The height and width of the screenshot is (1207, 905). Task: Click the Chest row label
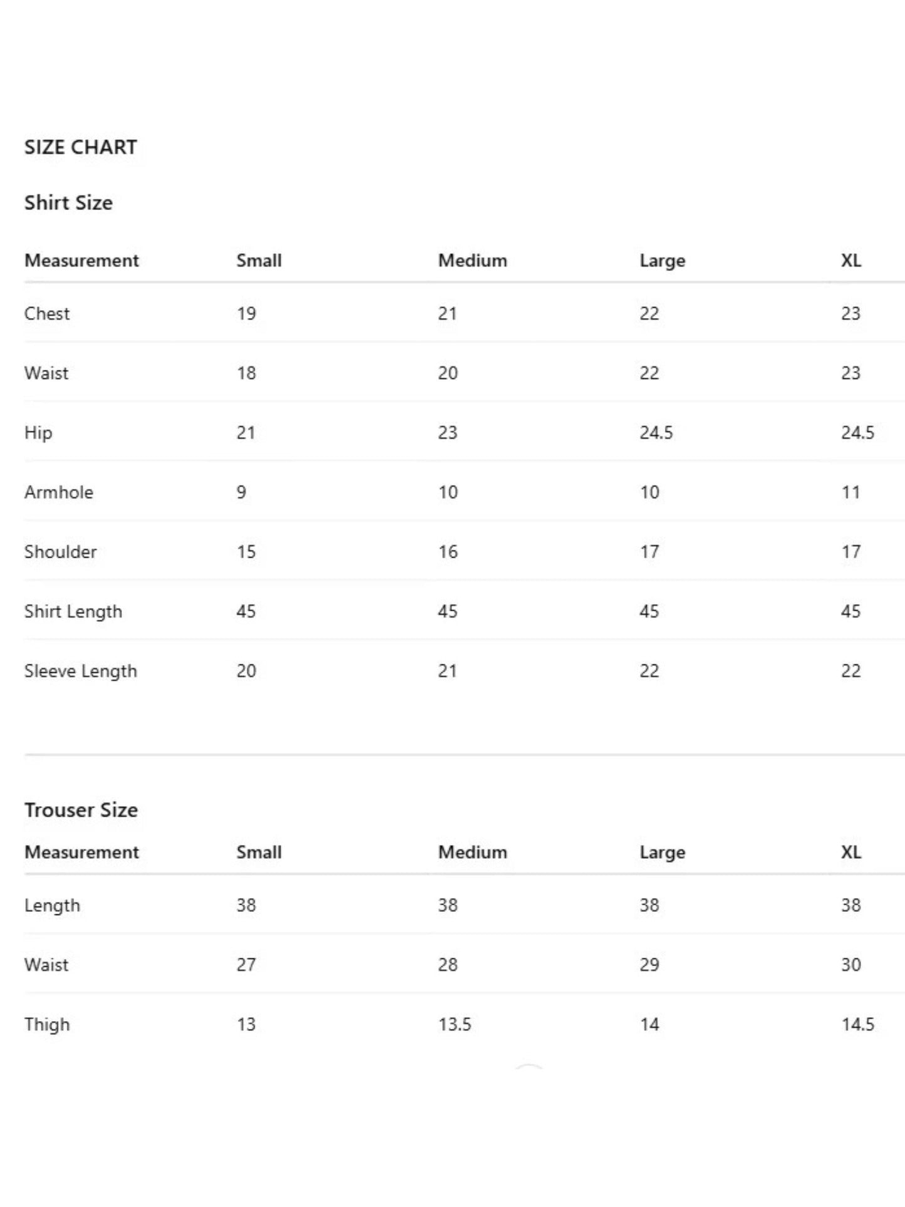pyautogui.click(x=47, y=313)
